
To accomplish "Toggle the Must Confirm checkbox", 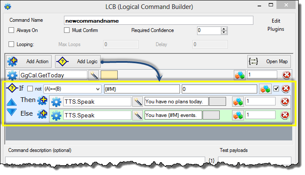I will point(67,30).
